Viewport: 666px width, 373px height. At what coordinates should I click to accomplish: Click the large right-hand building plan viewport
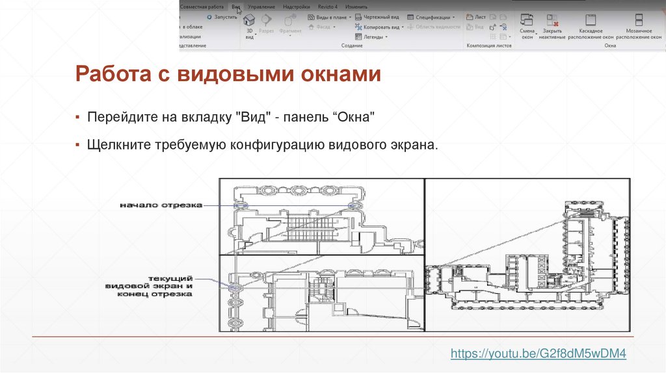tap(527, 255)
